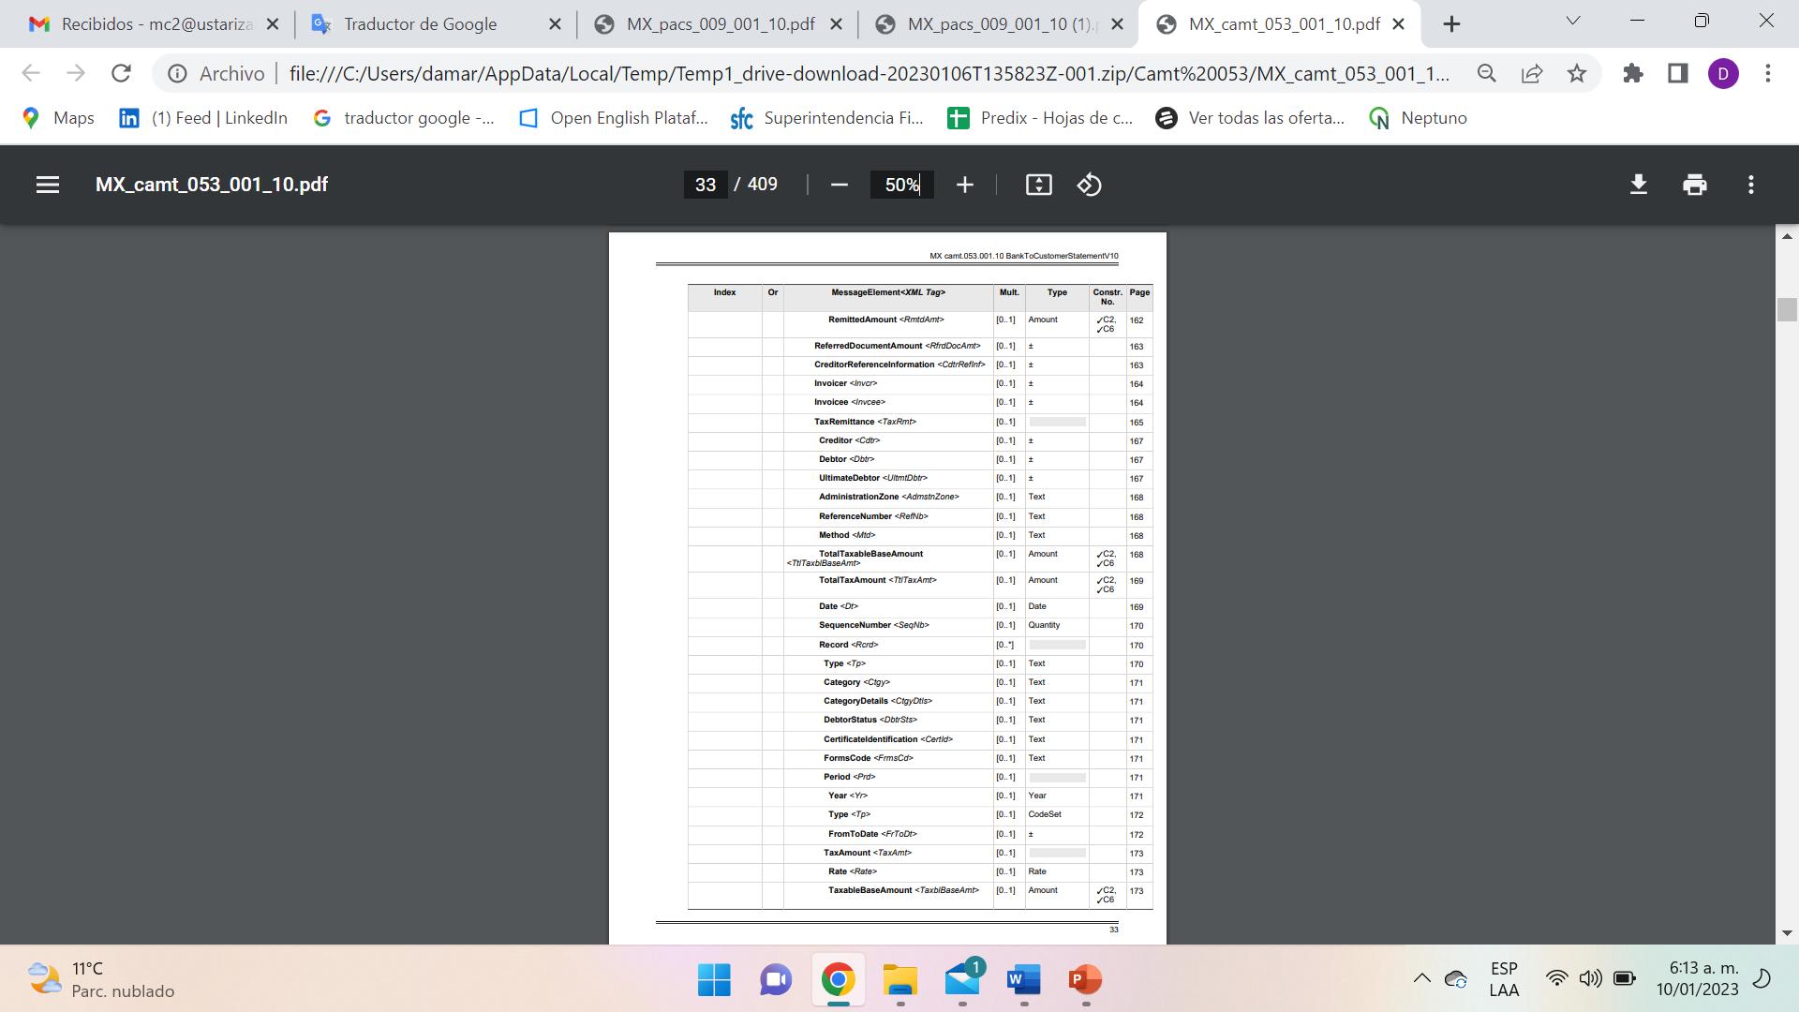Click the fit to page icon
1799x1012 pixels.
coord(1038,185)
